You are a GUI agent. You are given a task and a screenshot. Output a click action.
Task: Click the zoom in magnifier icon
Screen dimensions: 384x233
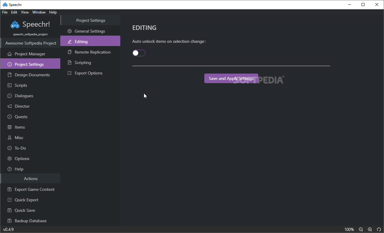point(370,229)
